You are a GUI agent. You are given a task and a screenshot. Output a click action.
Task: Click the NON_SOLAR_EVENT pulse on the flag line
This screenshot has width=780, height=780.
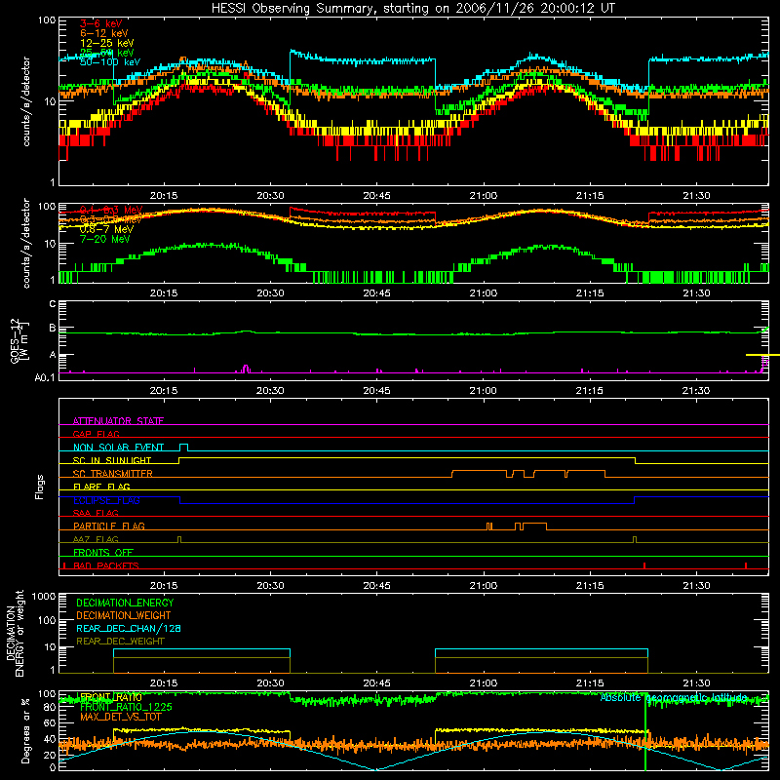pos(183,448)
